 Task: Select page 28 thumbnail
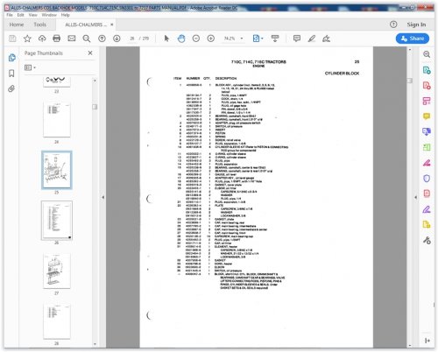[57, 321]
